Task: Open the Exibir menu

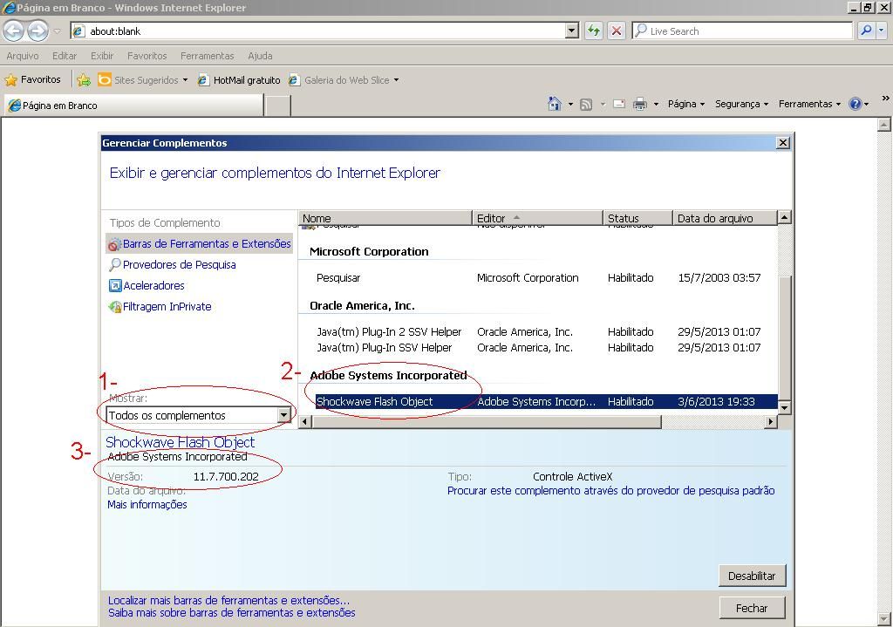Action: tap(102, 56)
